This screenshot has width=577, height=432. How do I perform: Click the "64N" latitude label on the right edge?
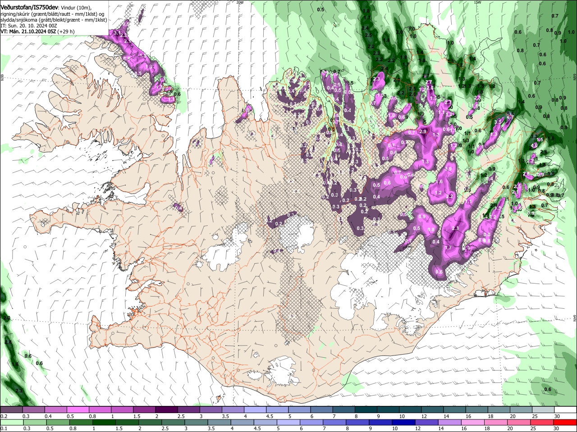(575, 318)
